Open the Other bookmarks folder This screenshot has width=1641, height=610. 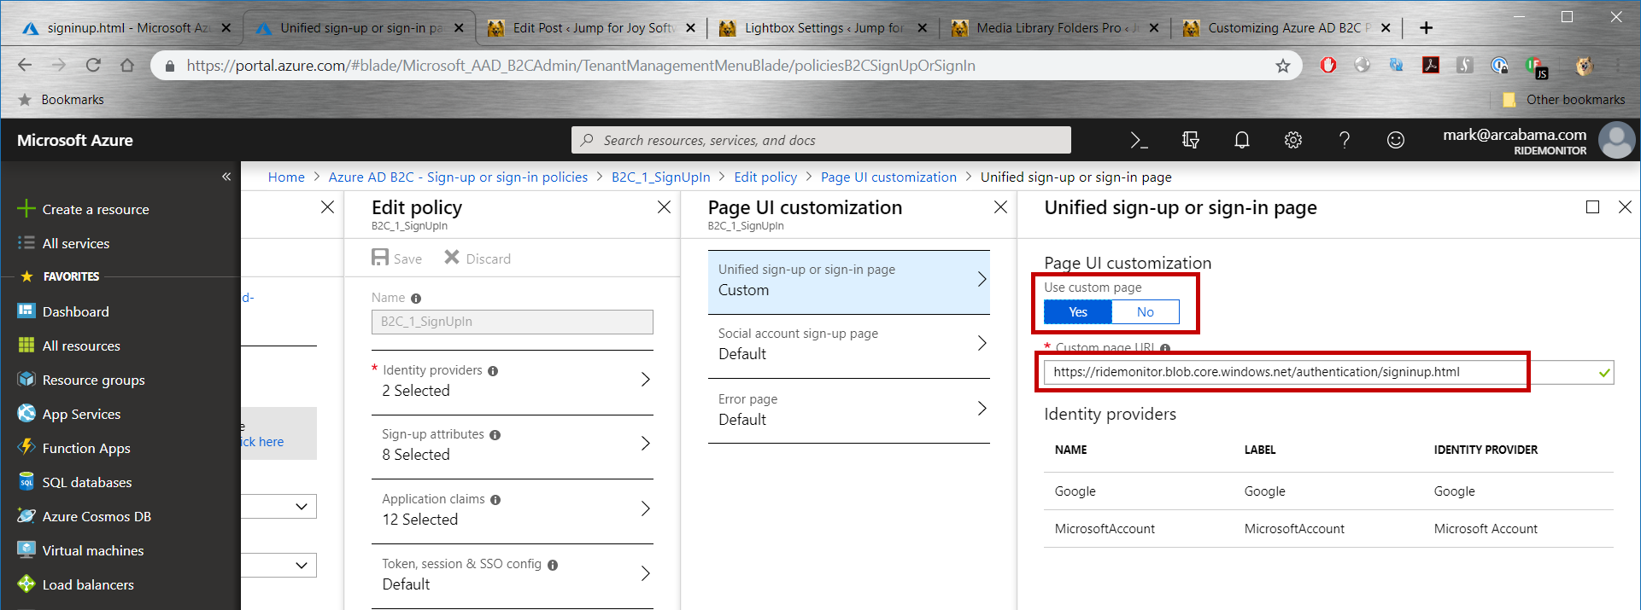pos(1563,100)
